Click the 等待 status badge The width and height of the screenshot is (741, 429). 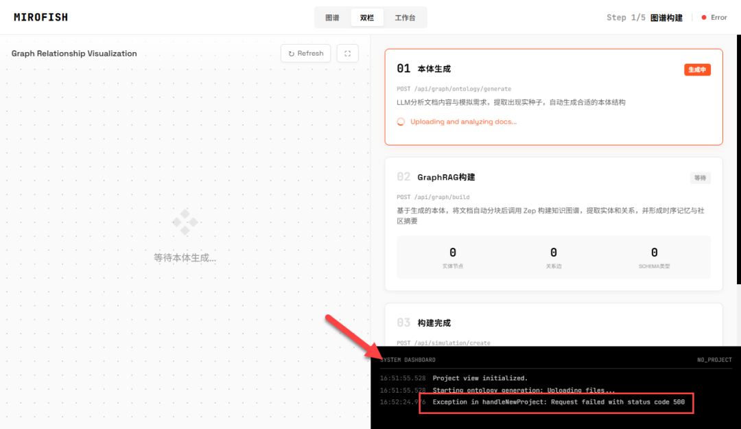click(700, 178)
